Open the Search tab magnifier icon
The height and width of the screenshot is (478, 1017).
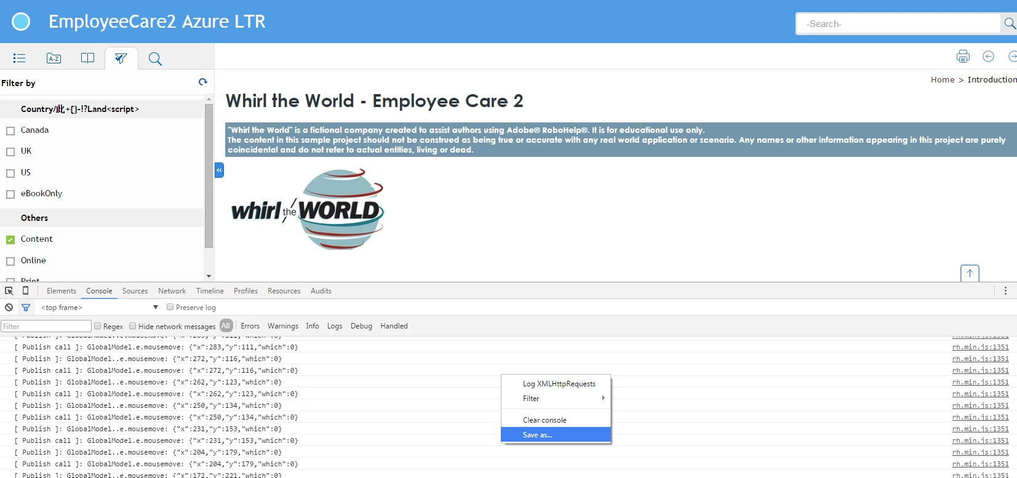click(x=155, y=59)
